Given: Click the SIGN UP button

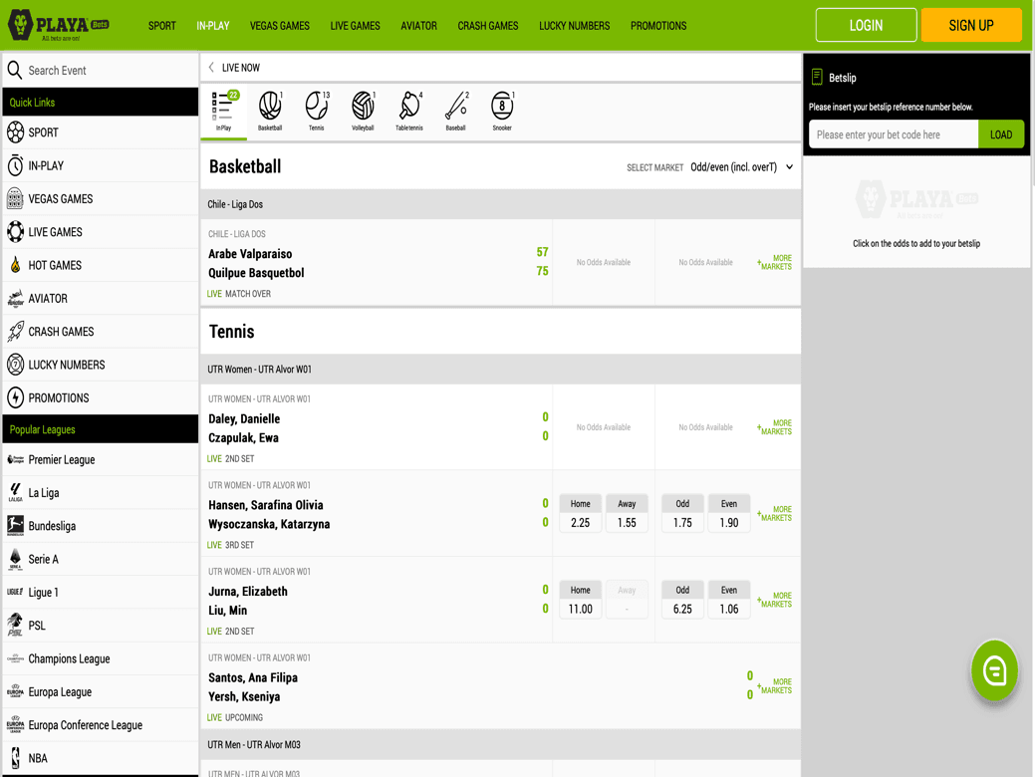Looking at the screenshot, I should (971, 25).
